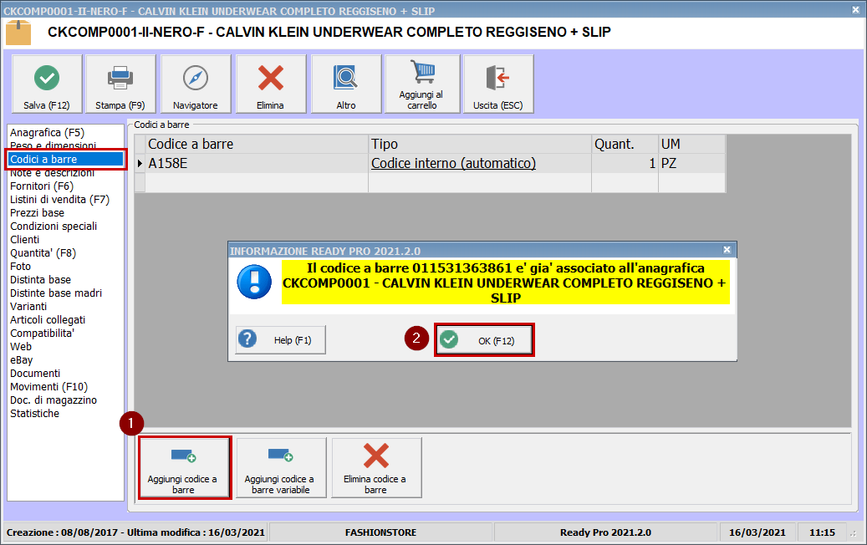Open Articoli collegati section
The height and width of the screenshot is (545, 867).
[48, 320]
